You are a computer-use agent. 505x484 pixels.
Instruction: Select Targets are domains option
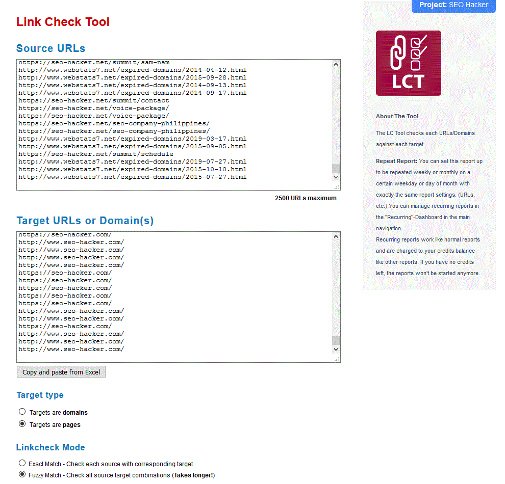click(x=22, y=412)
